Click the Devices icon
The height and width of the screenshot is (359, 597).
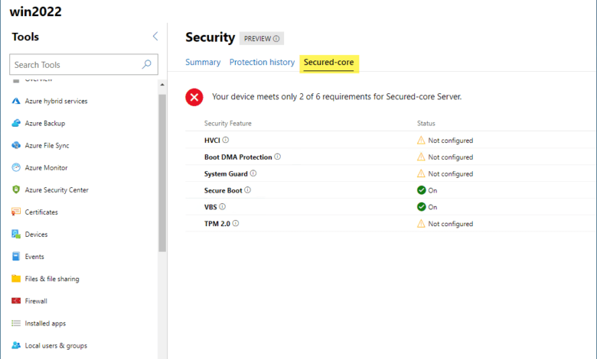tap(16, 234)
